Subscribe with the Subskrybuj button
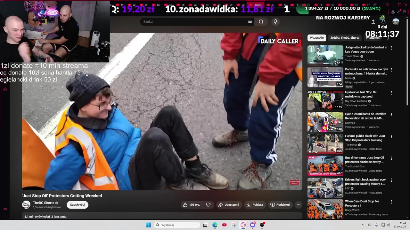Viewport: 410px width, 230px height. (78, 205)
